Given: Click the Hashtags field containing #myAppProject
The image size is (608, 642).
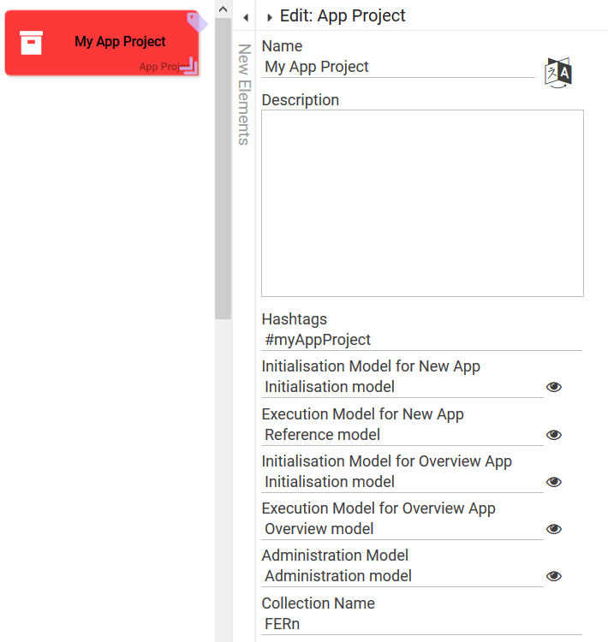Looking at the screenshot, I should (421, 340).
